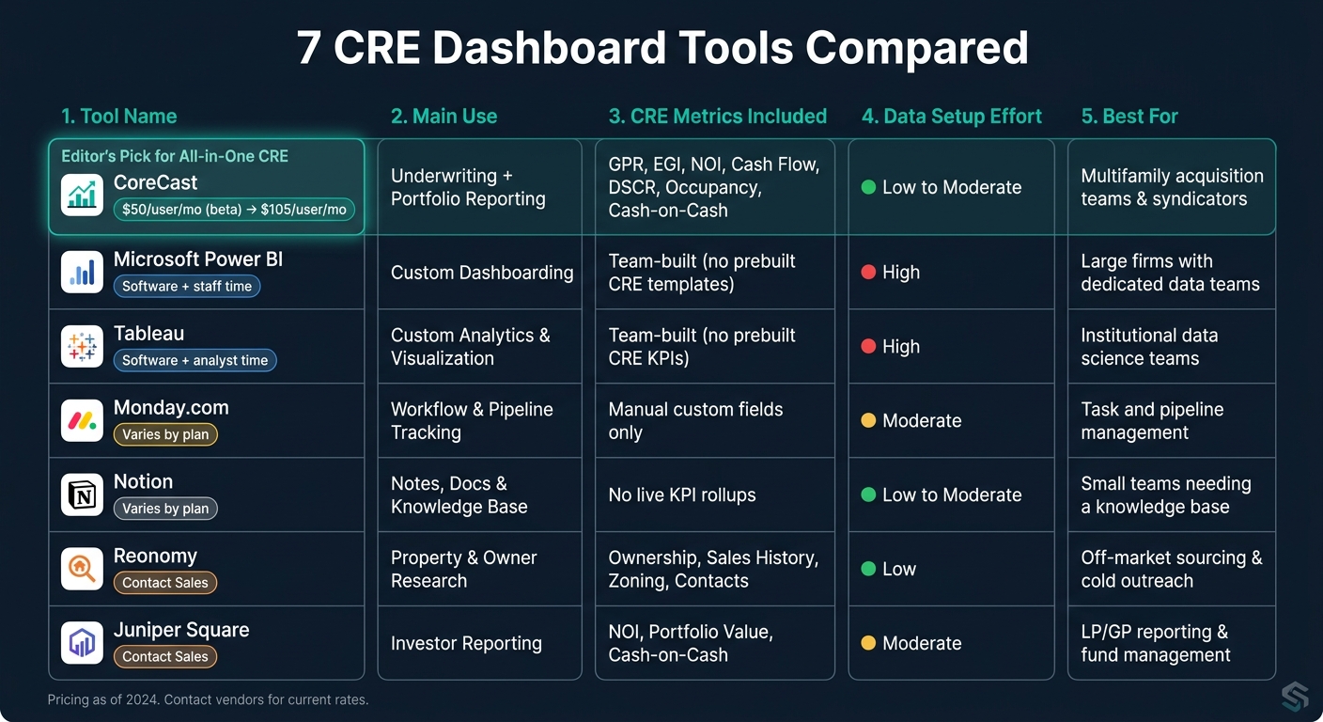Click Monday.com's 'Varies by plan' pill
The width and height of the screenshot is (1323, 722).
click(x=165, y=435)
